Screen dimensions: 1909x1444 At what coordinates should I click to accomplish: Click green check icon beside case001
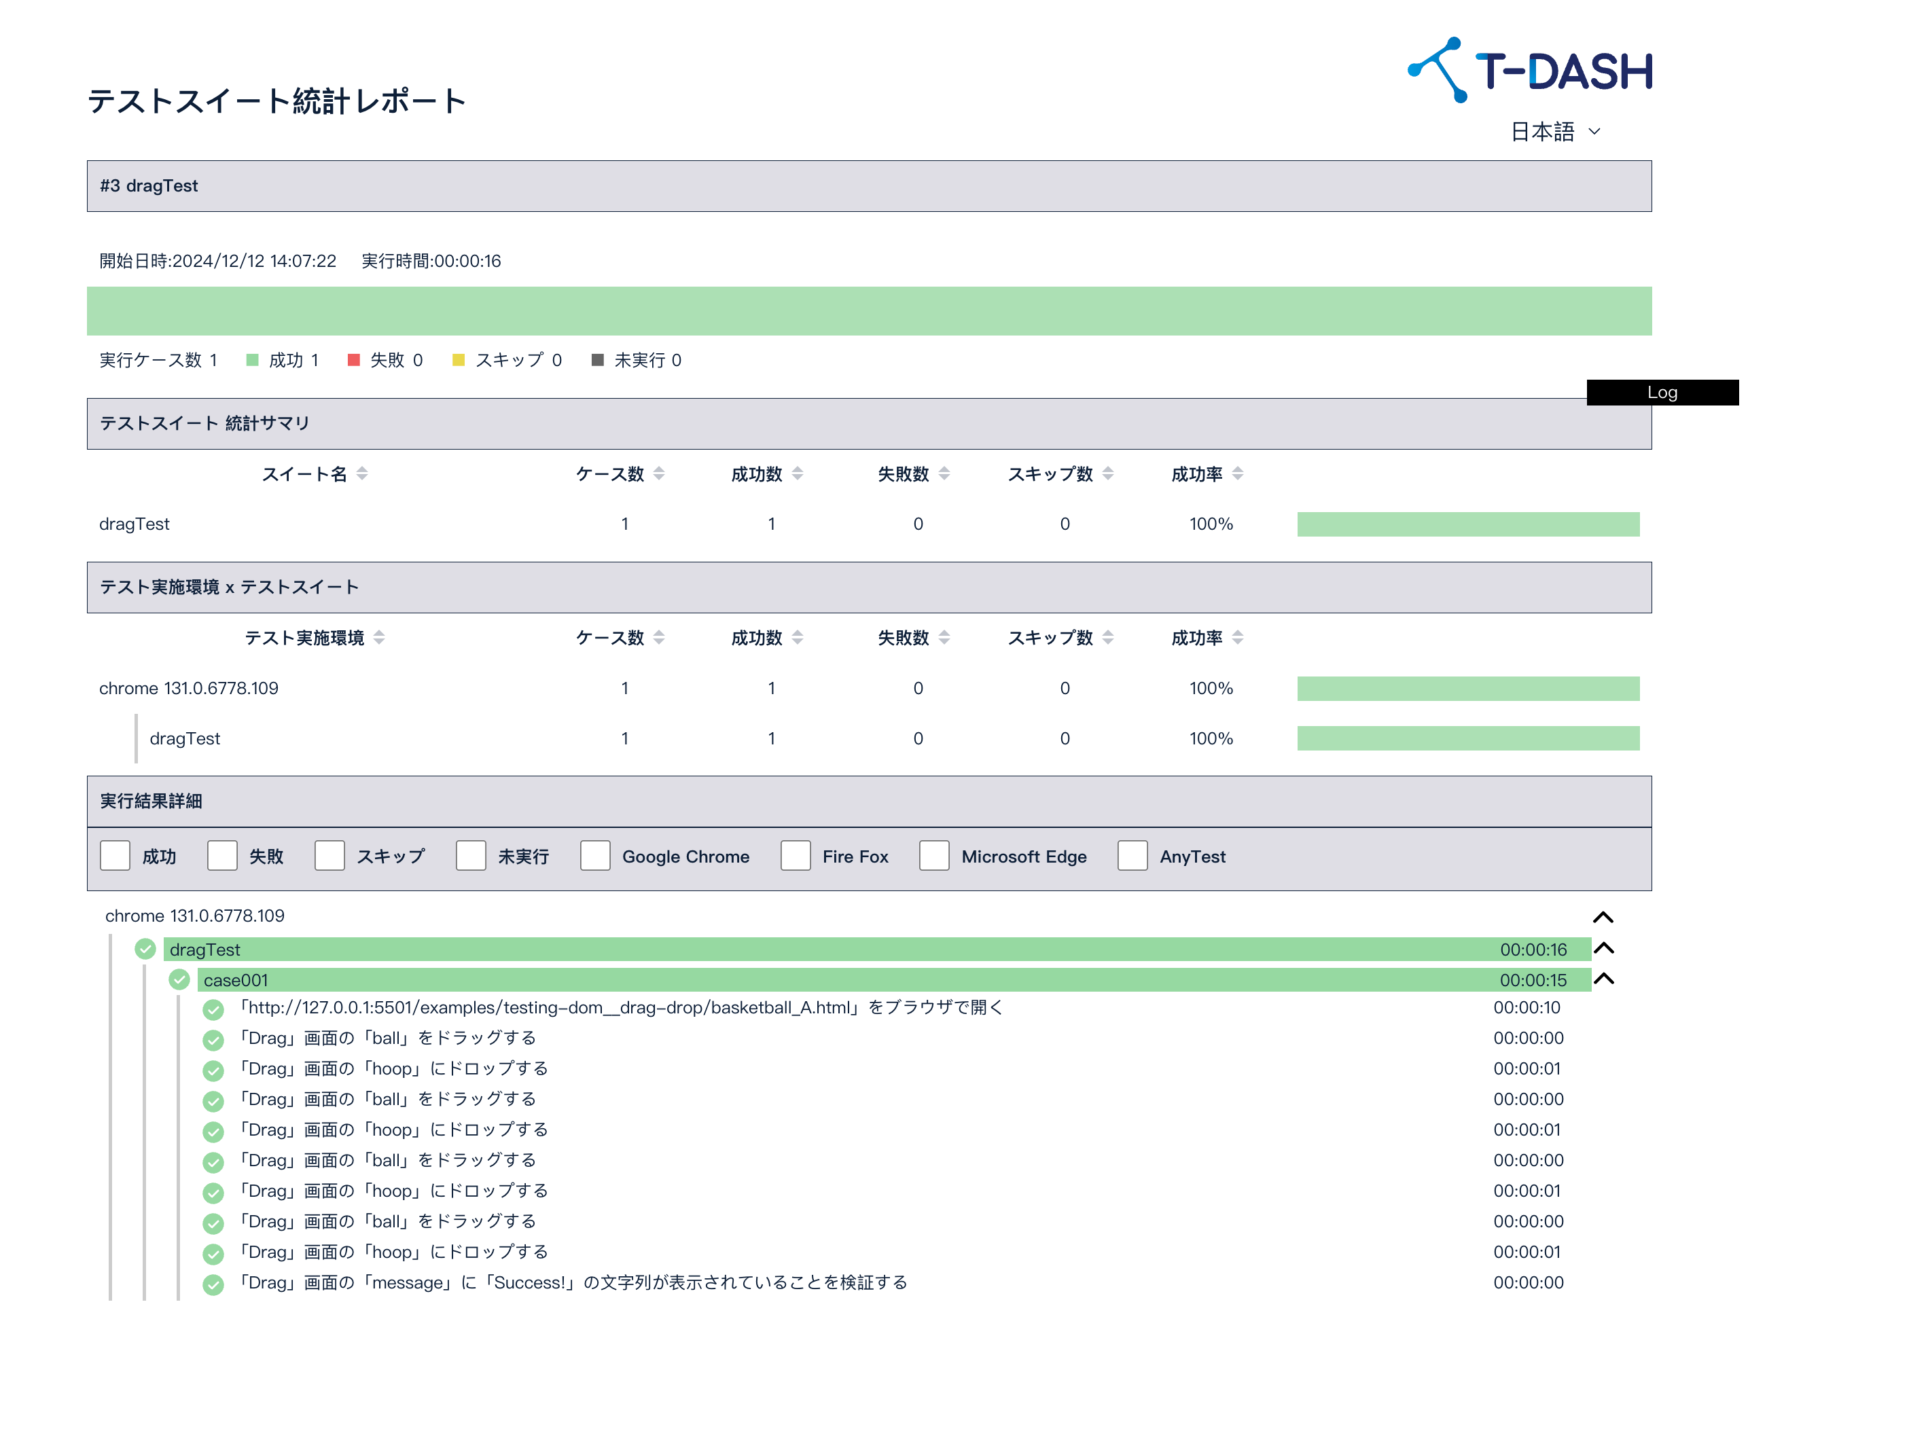[179, 979]
